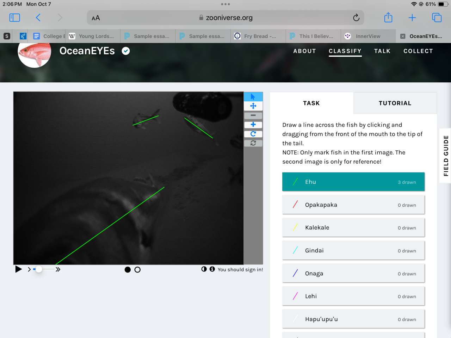Open the AA reader options menu
This screenshot has width=451, height=338.
[96, 18]
